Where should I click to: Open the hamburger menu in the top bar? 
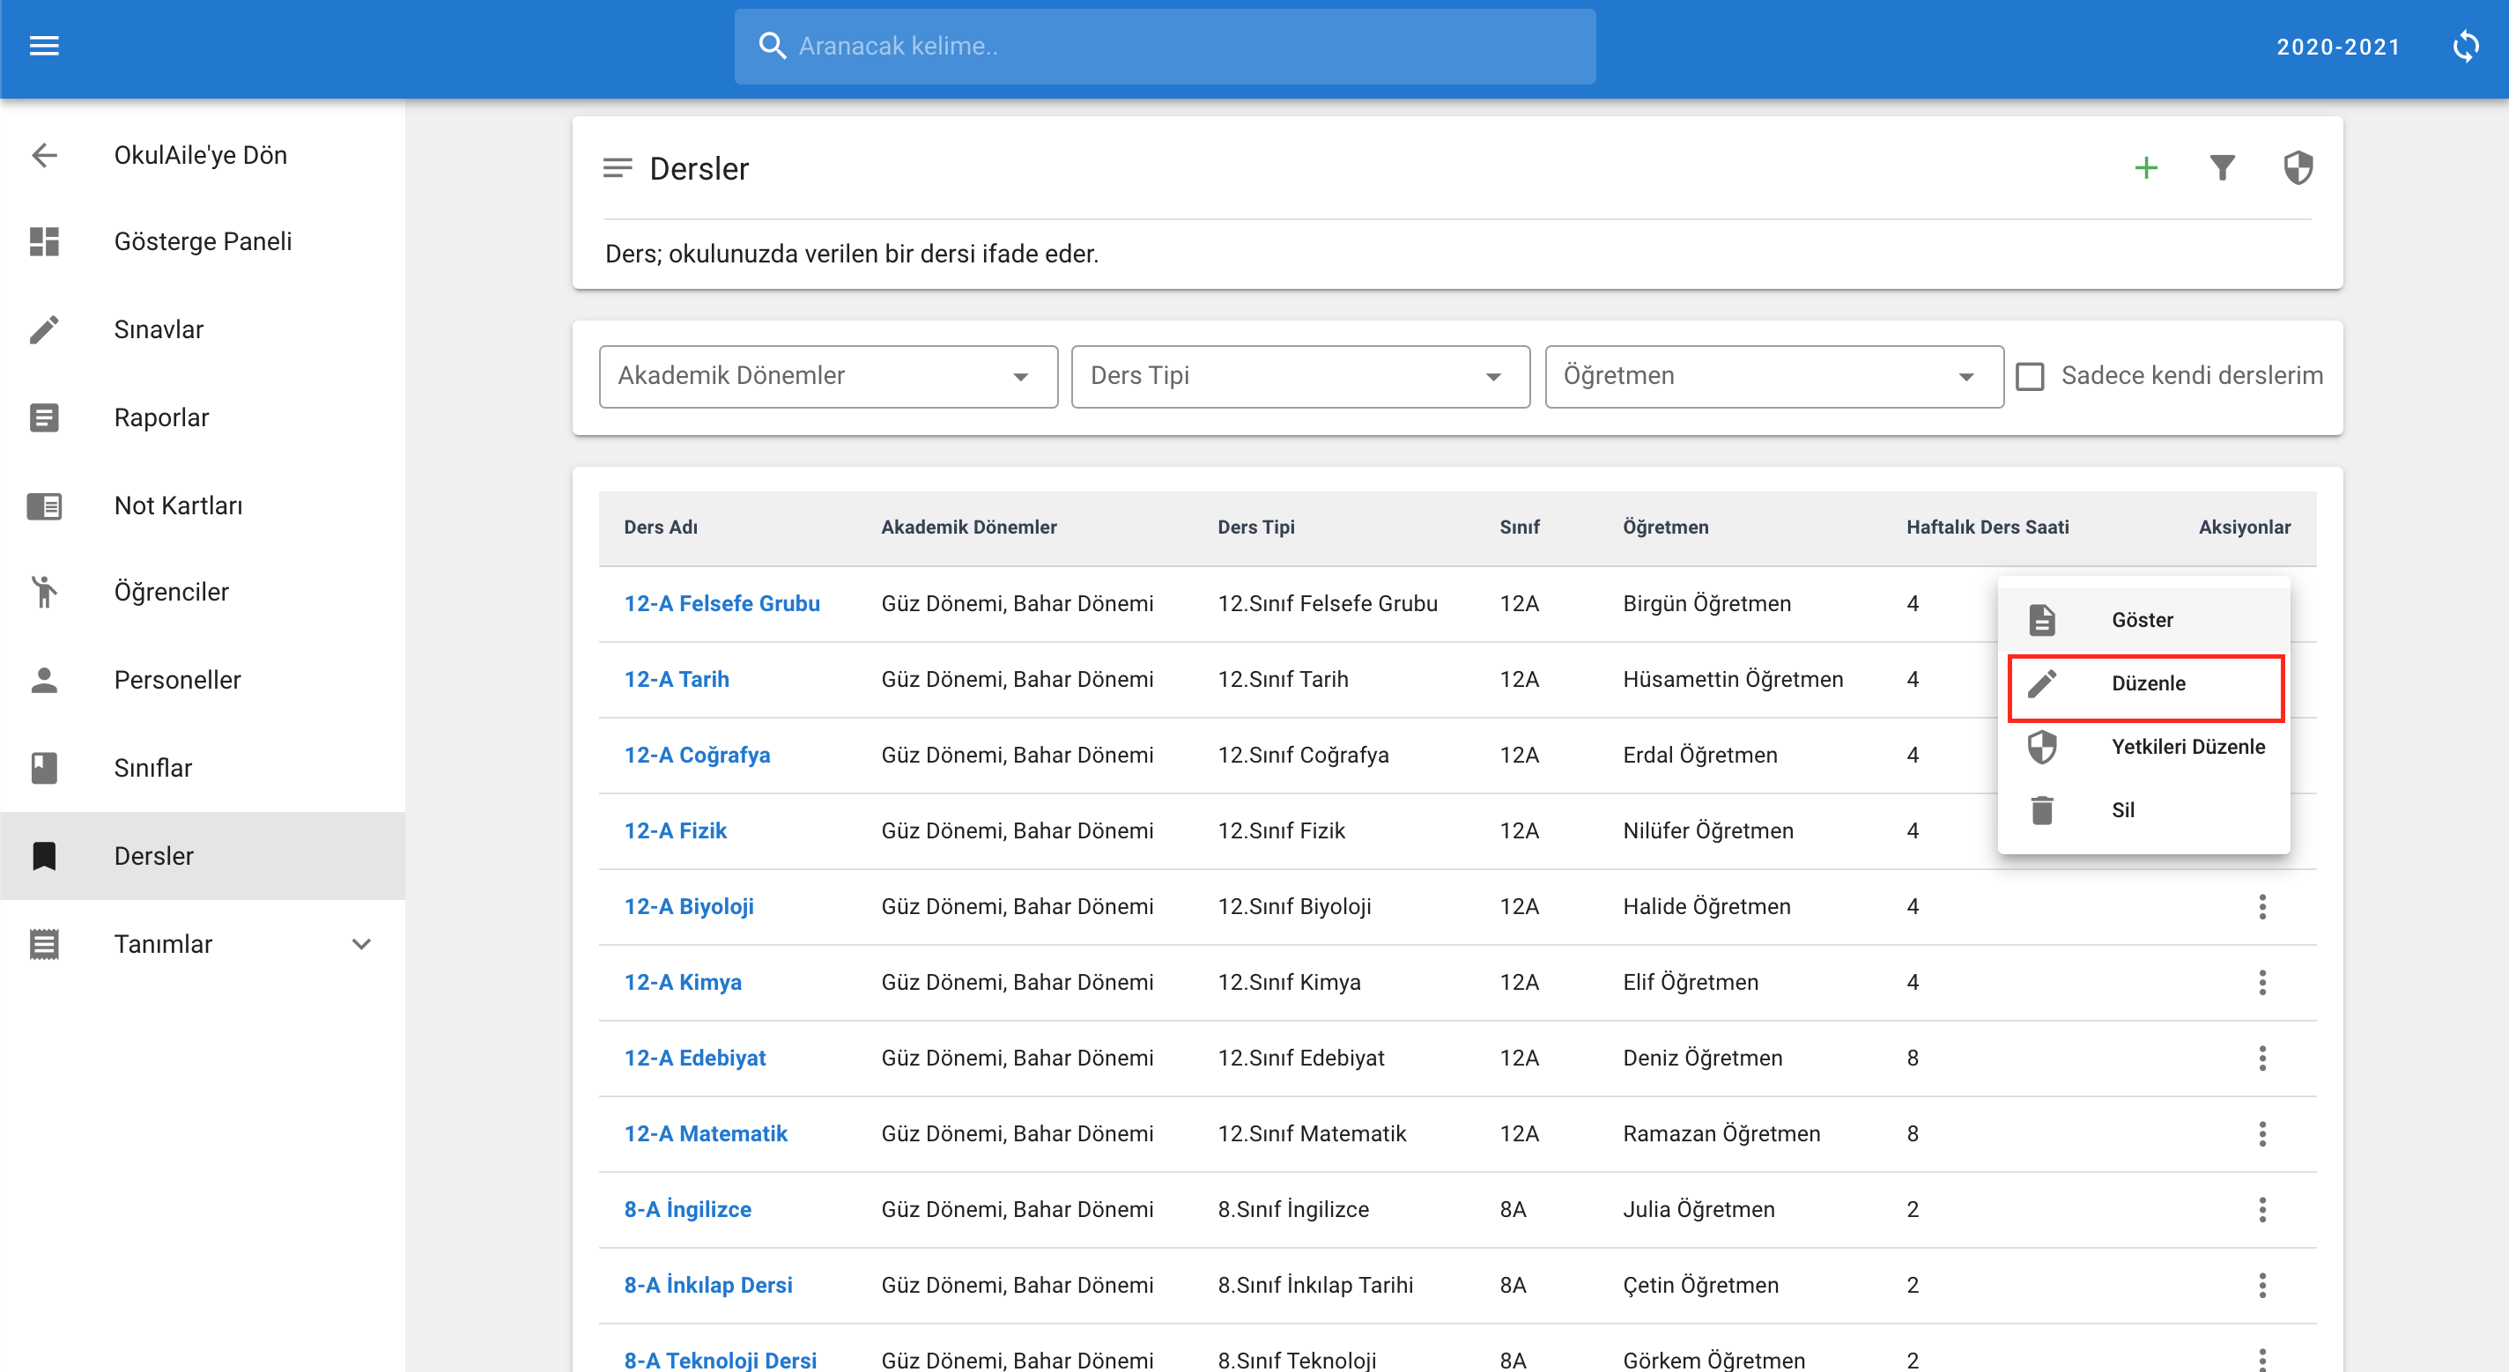tap(44, 46)
